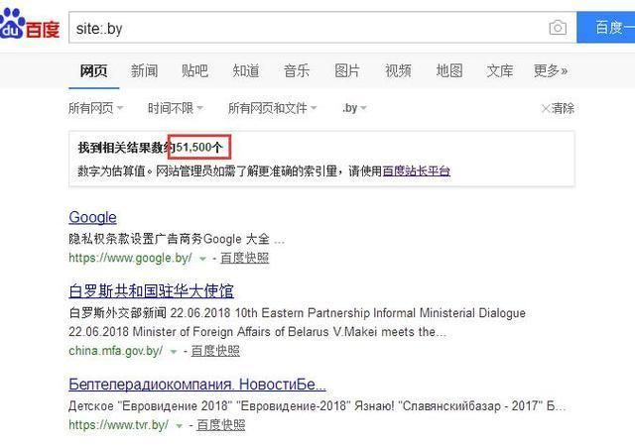The image size is (635, 445).
Task: Open the 贴吧 tab
Action: pyautogui.click(x=194, y=71)
